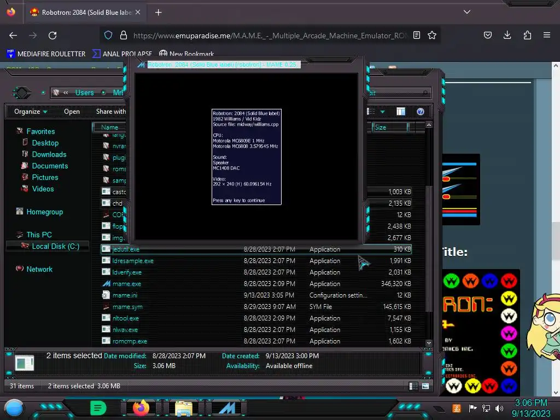Select mame.sym file

pyautogui.click(x=127, y=306)
